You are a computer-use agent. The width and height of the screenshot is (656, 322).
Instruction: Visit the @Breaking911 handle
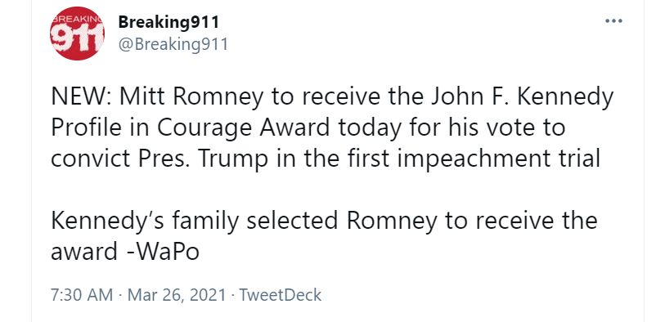coord(173,44)
